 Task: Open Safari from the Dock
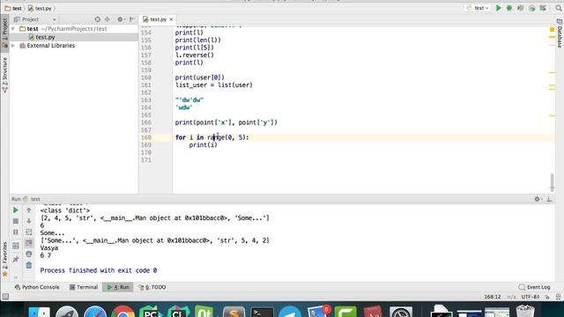(95, 312)
